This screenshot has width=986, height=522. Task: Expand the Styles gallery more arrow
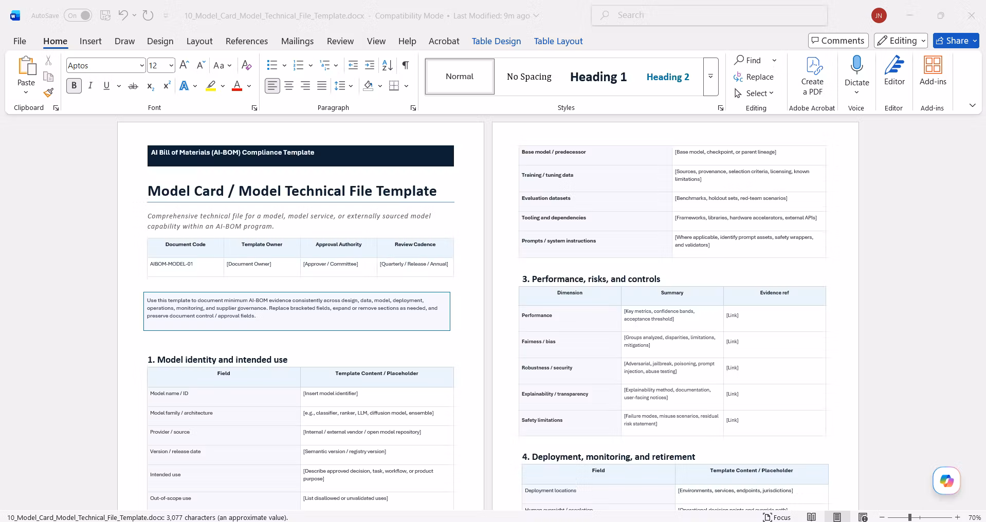pyautogui.click(x=710, y=77)
